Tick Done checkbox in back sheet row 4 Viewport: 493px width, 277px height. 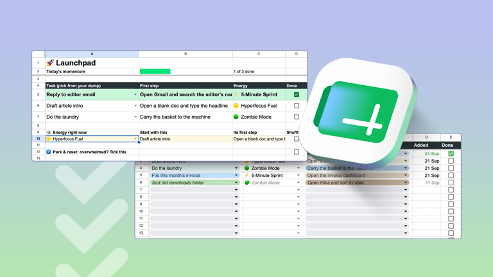click(x=451, y=169)
